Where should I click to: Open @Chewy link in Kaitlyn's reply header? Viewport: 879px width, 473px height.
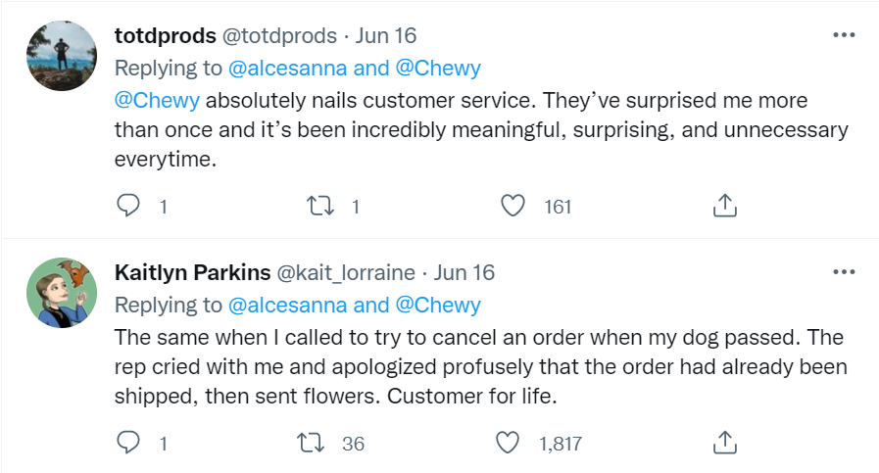tap(439, 305)
